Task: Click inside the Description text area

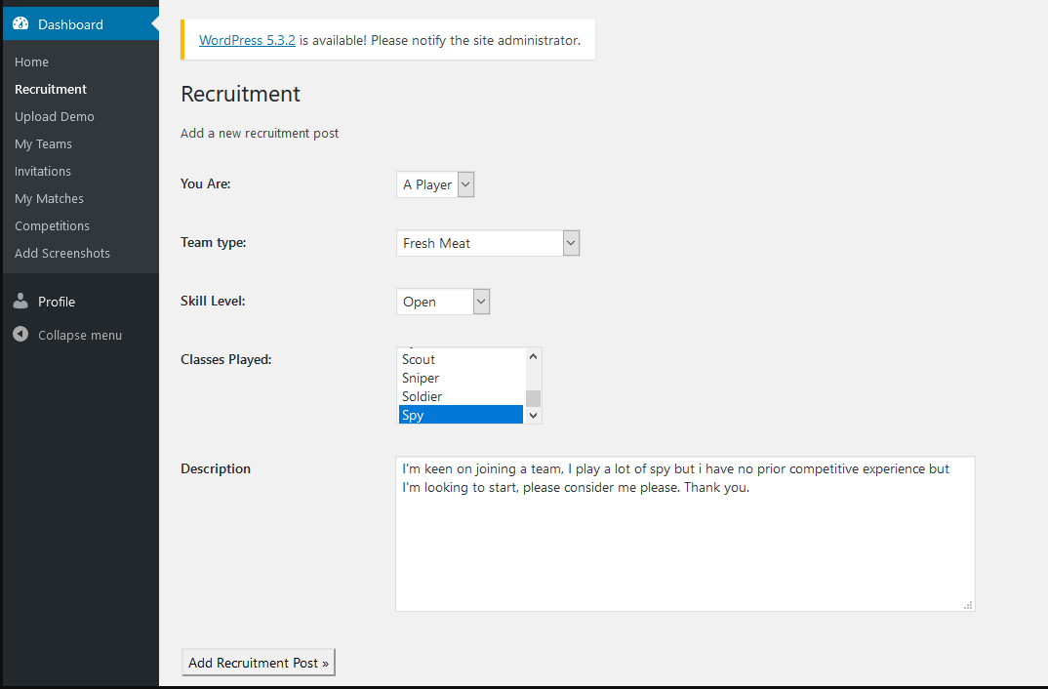Action: pyautogui.click(x=684, y=547)
